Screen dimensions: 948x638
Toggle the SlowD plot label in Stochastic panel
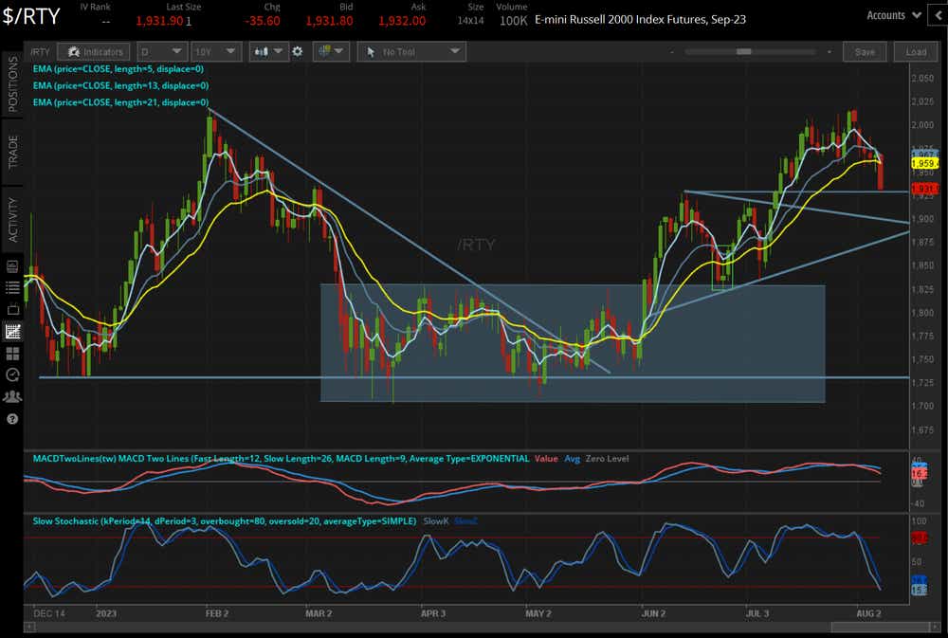point(465,520)
